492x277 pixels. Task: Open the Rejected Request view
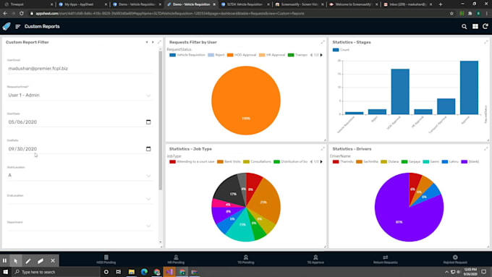[x=455, y=259]
